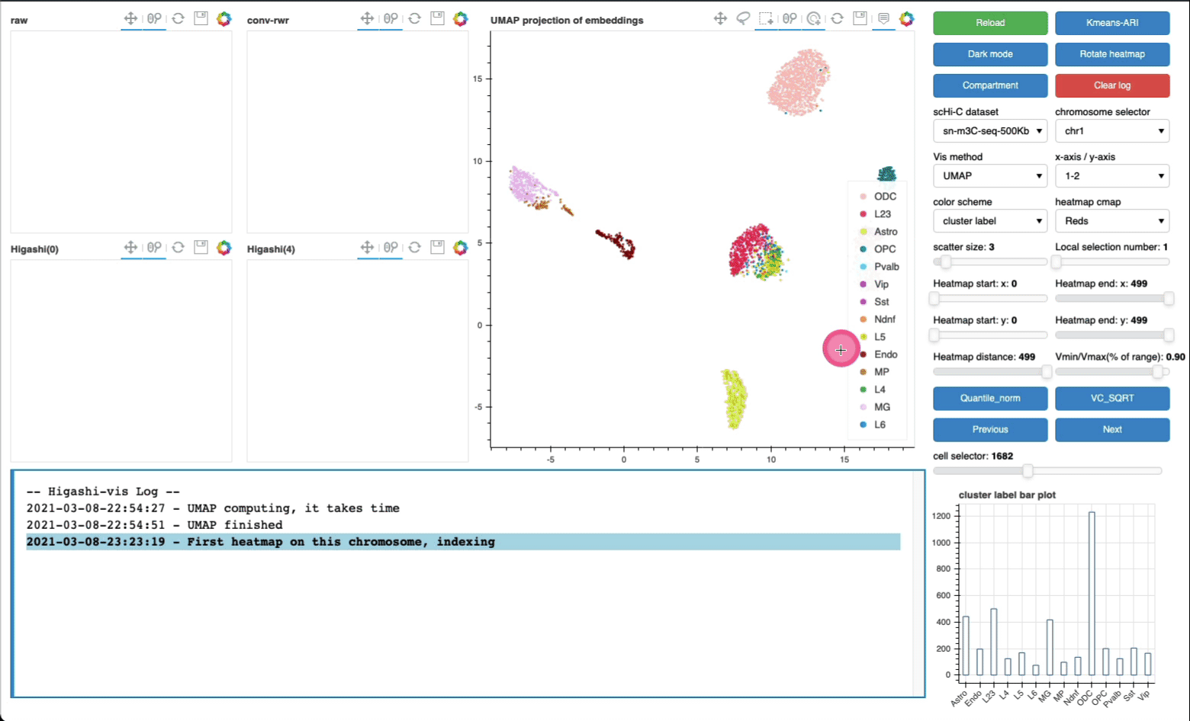Image resolution: width=1190 pixels, height=721 pixels.
Task: Open the chromosome selector showing chr1
Action: 1111,130
